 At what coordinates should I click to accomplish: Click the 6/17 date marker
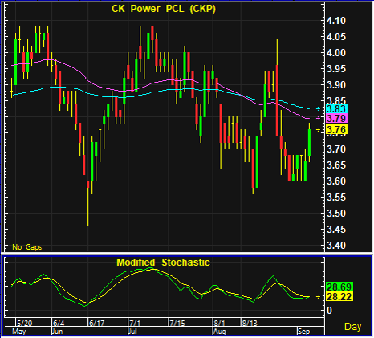click(96, 323)
